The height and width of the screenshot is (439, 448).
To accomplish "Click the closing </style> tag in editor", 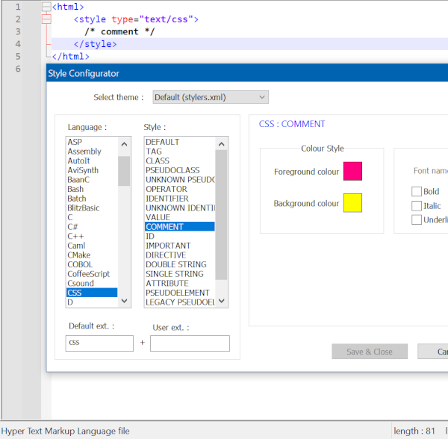I will tap(95, 44).
